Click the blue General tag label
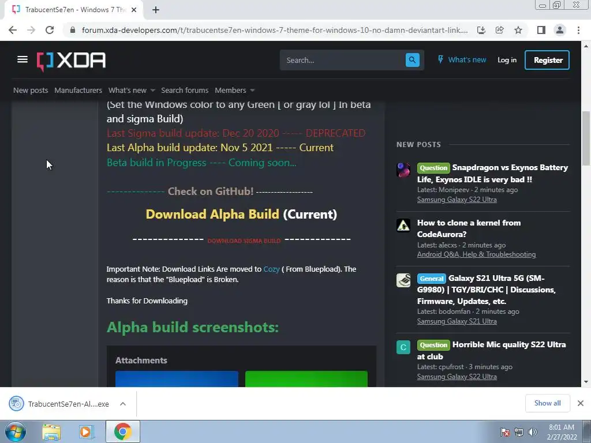This screenshot has width=591, height=443. [x=432, y=279]
